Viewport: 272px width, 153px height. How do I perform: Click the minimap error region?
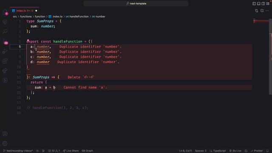click(261, 21)
